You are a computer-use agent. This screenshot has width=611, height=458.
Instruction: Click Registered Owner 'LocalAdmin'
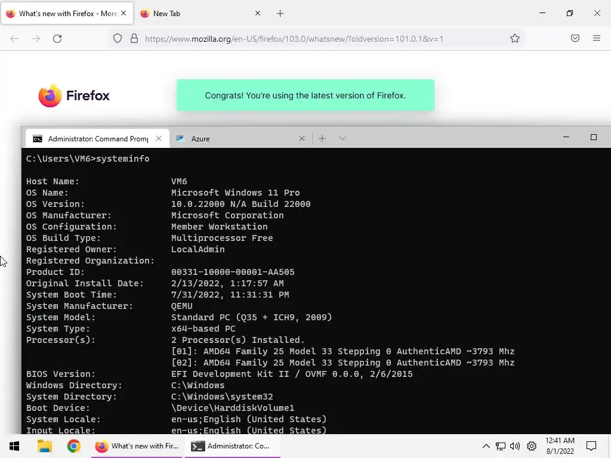coord(198,249)
